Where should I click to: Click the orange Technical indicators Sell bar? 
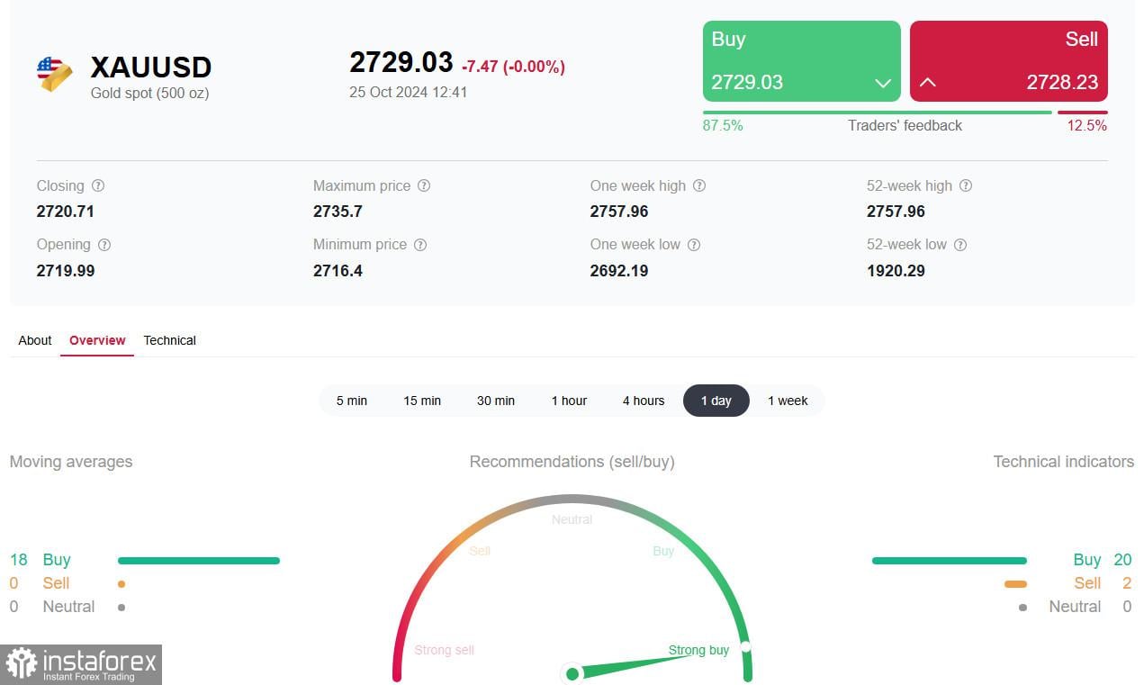[1015, 584]
